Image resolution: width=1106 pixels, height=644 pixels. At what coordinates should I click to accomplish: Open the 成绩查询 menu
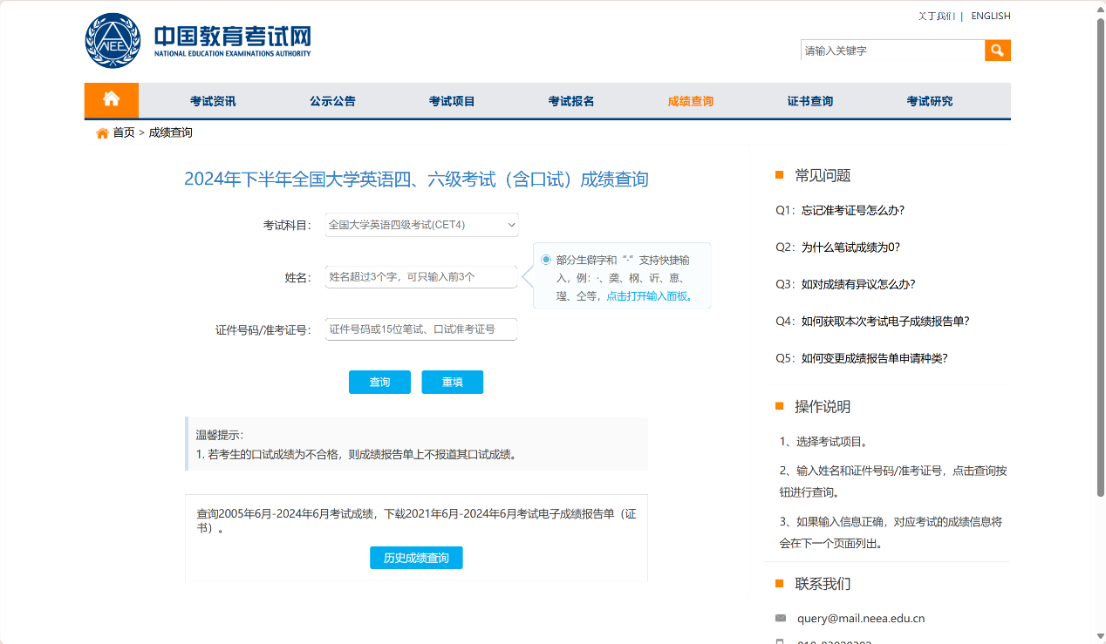[691, 101]
